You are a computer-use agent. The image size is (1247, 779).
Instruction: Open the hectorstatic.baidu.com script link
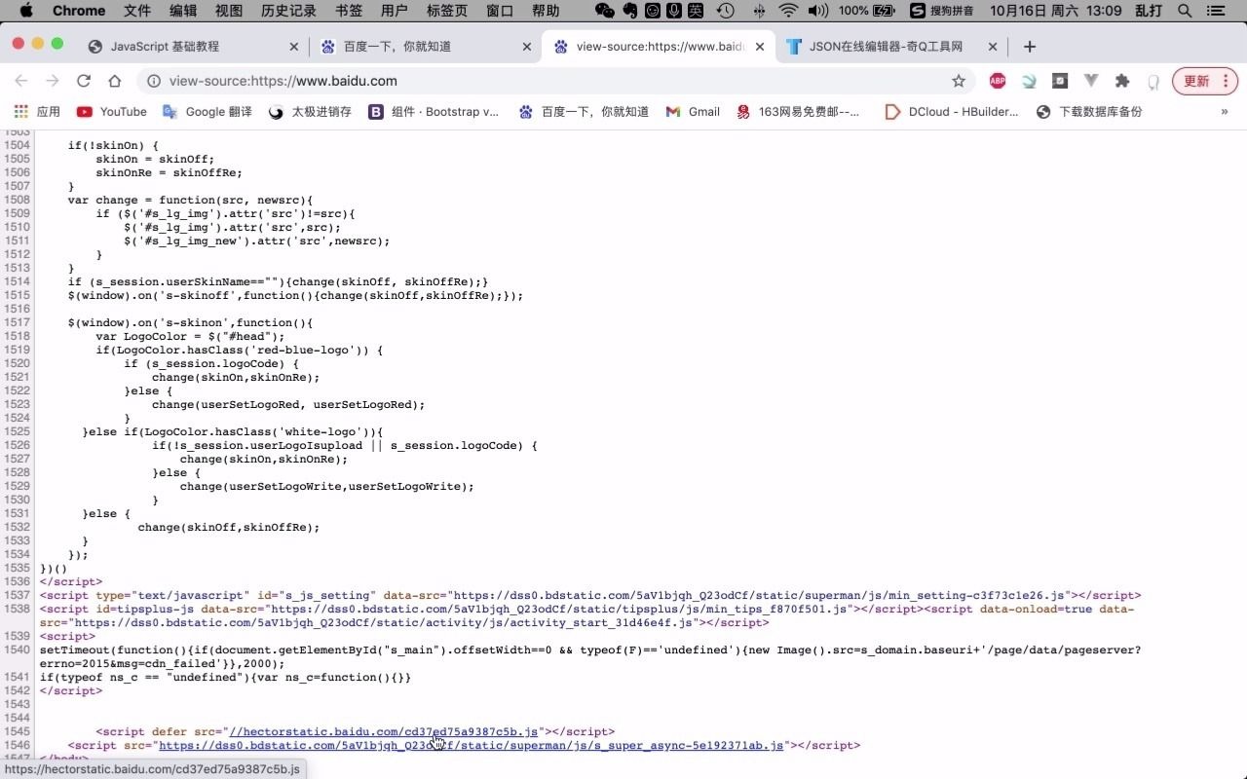383,731
